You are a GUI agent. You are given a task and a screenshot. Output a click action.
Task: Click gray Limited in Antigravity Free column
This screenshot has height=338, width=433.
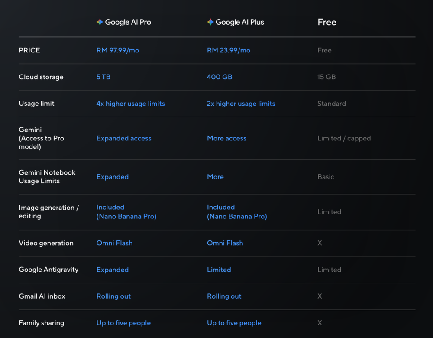pos(329,270)
